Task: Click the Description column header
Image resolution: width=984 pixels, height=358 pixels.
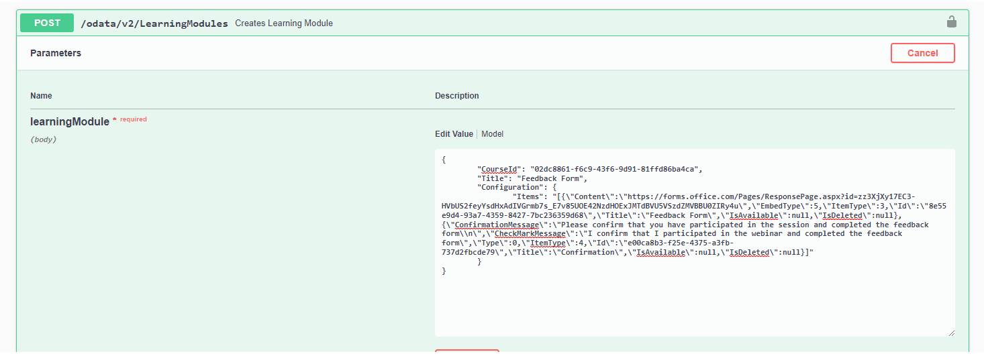Action: point(456,96)
